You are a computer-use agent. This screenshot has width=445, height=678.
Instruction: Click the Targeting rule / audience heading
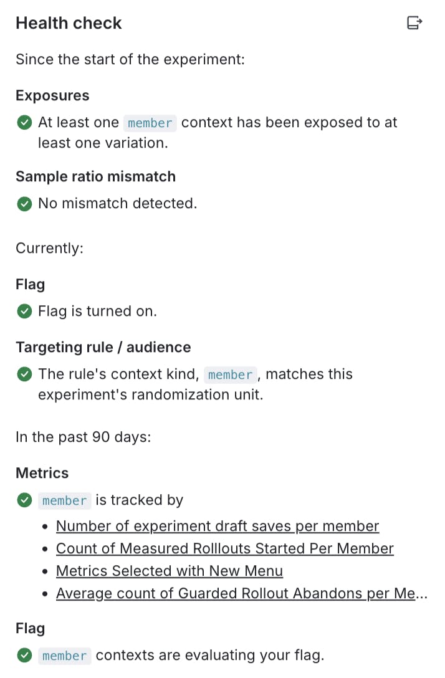point(103,347)
